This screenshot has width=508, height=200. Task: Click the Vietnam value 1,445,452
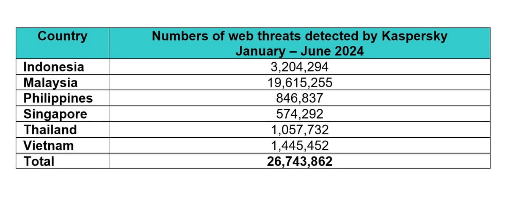click(x=299, y=145)
